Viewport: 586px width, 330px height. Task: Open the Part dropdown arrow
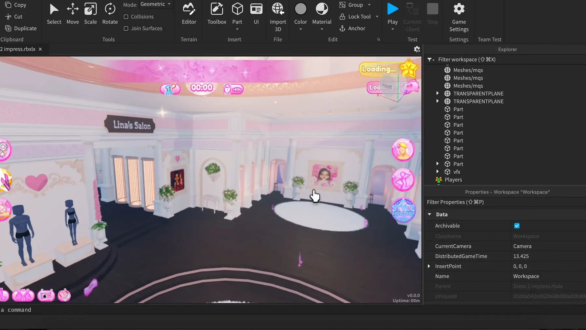click(x=237, y=29)
